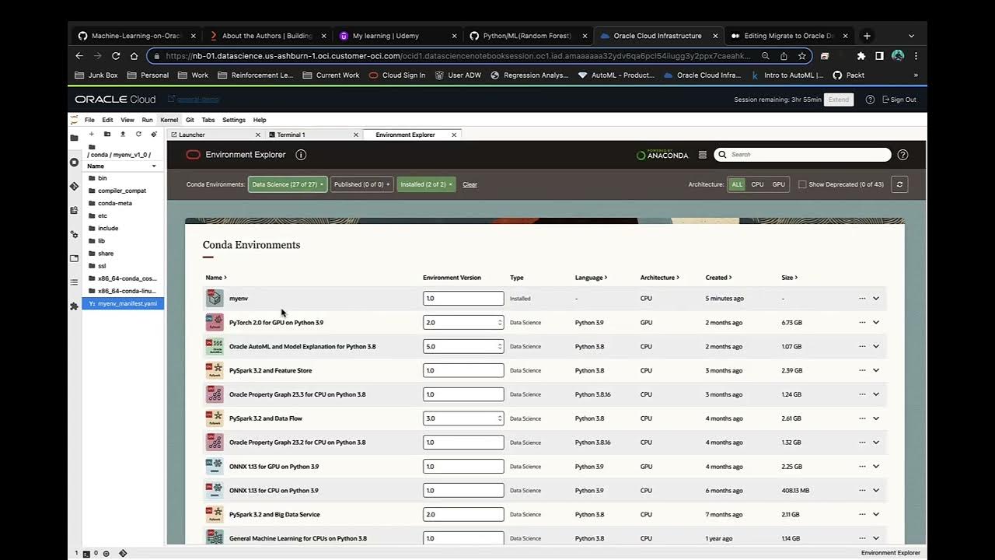The image size is (995, 560).
Task: Close the Terminal 1 tab
Action: [356, 135]
